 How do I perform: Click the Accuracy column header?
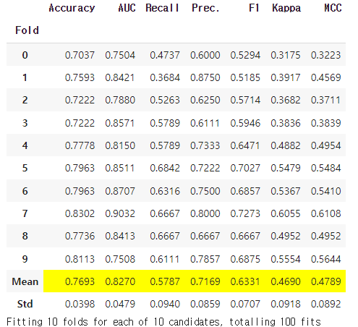[x=72, y=9]
